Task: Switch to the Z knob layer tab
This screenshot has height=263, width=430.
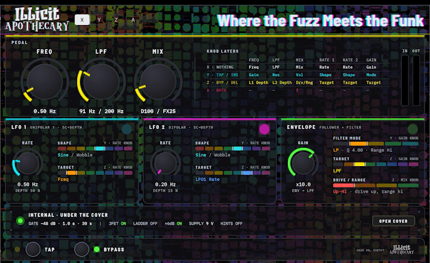Action: click(116, 20)
